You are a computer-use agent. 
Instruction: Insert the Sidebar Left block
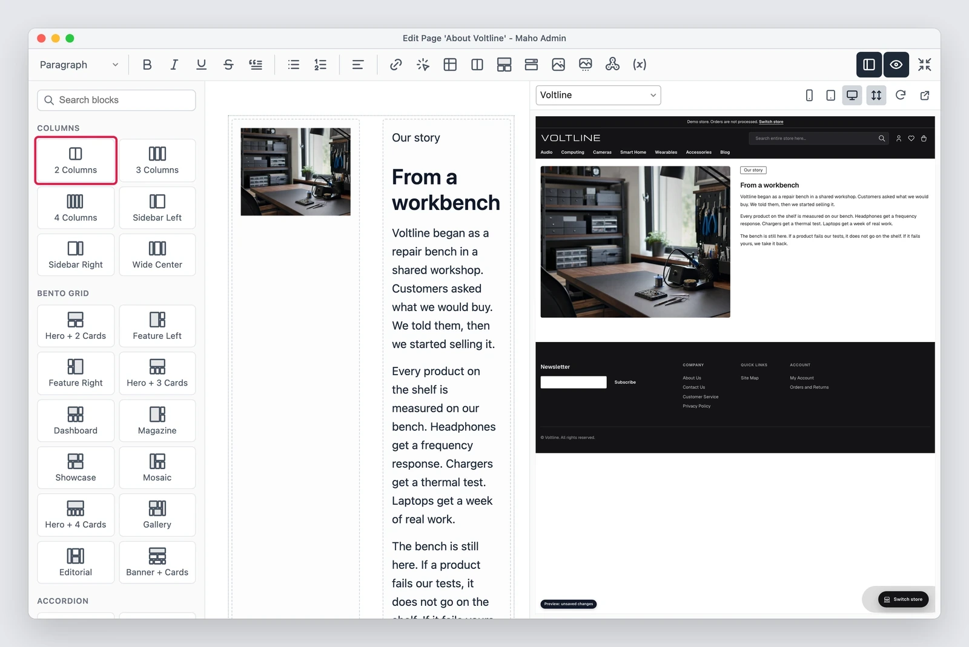157,208
